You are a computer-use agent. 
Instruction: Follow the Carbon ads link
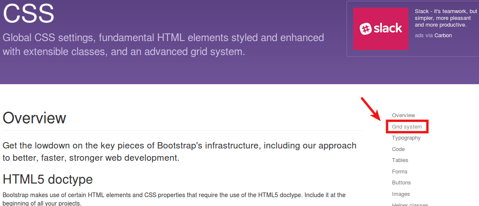click(x=443, y=36)
